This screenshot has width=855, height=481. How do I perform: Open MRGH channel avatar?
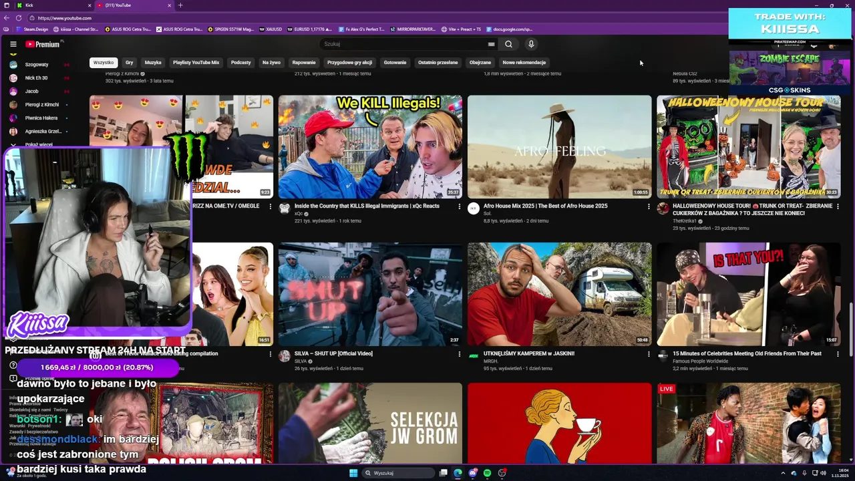(x=474, y=356)
